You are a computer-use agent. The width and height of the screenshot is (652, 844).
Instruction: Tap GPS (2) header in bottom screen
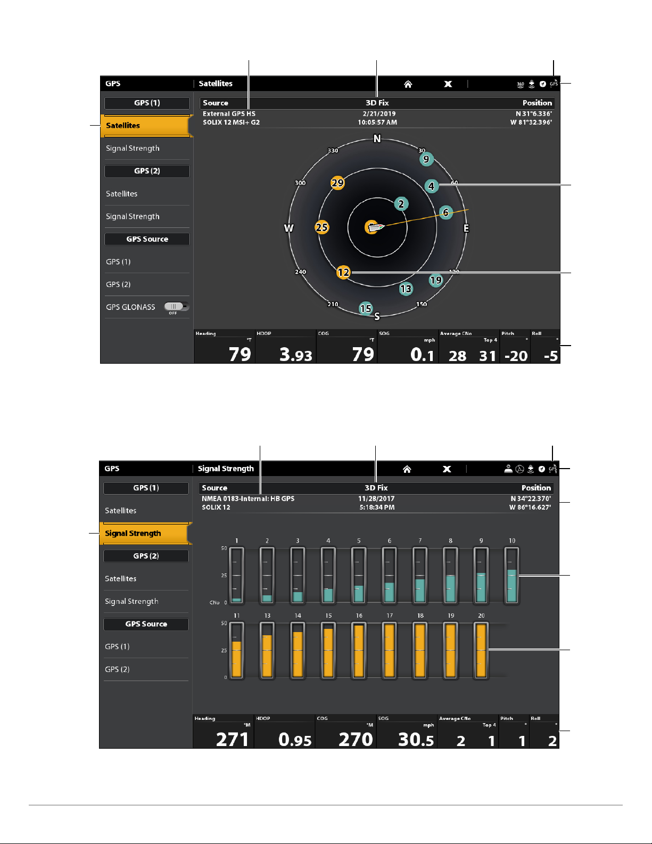point(146,556)
